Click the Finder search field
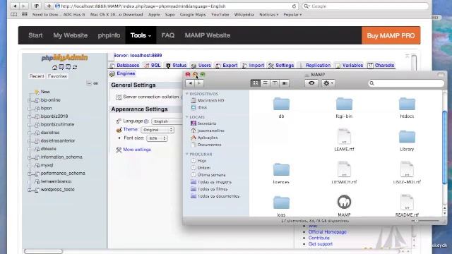Image resolution: width=452 pixels, height=254 pixels. (x=406, y=83)
